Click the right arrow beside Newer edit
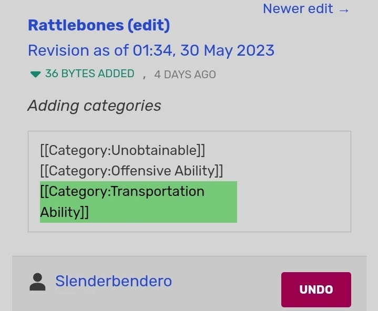Screen dimensions: 378x311 click(344, 10)
